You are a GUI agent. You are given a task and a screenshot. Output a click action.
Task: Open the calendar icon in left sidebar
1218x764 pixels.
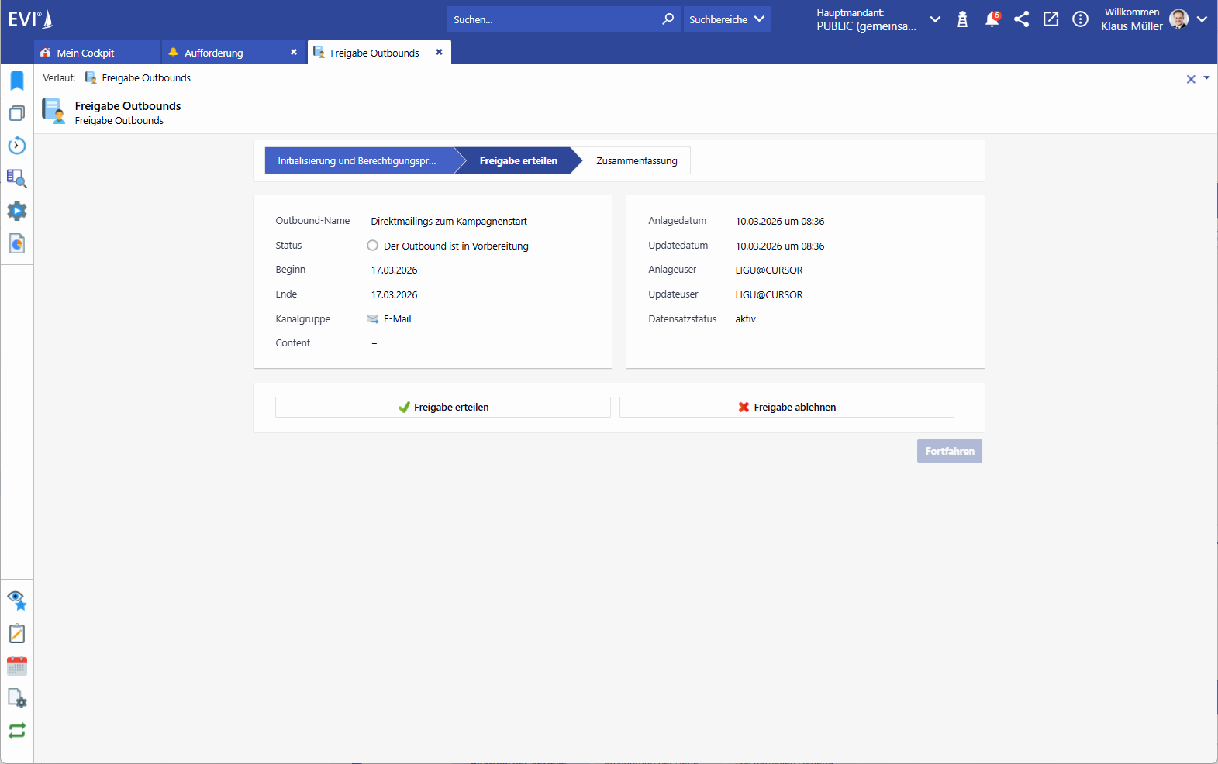coord(17,666)
